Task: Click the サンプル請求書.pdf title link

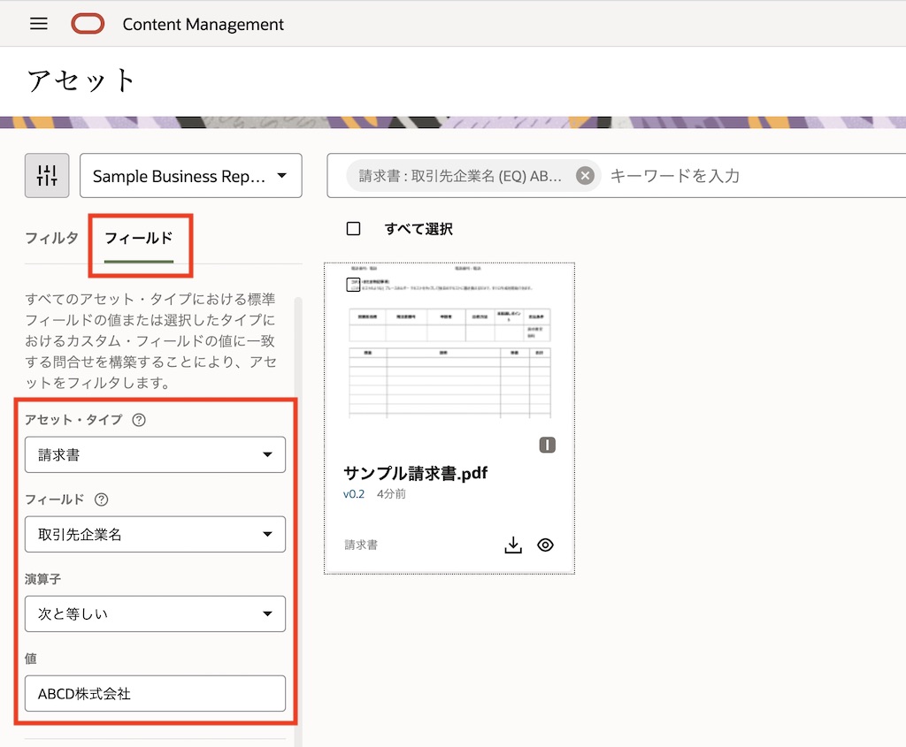Action: click(x=415, y=473)
